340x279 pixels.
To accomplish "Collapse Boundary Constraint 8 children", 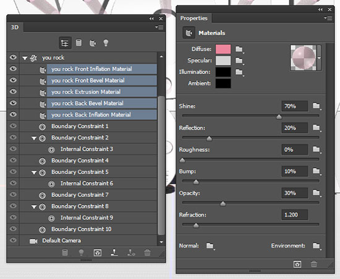I will pos(34,207).
